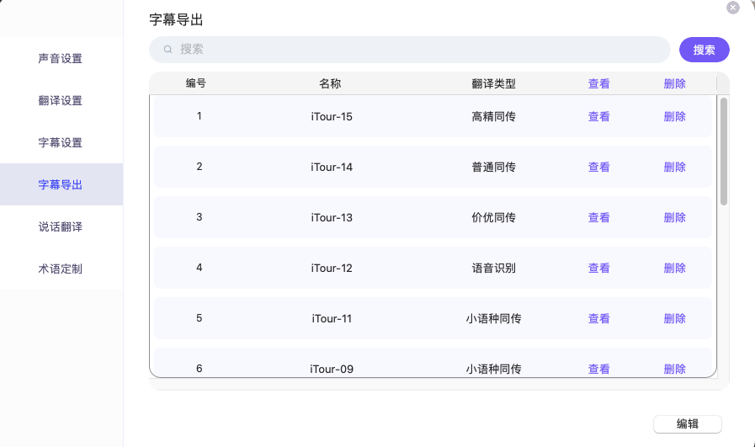Focus the 搜索 text input field
The height and width of the screenshot is (447, 755).
pos(421,50)
